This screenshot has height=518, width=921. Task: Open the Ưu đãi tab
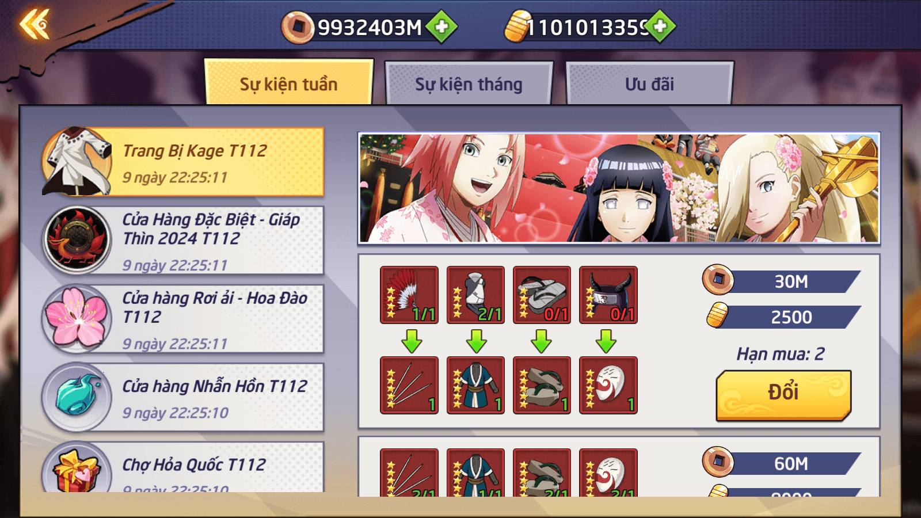[x=650, y=83]
